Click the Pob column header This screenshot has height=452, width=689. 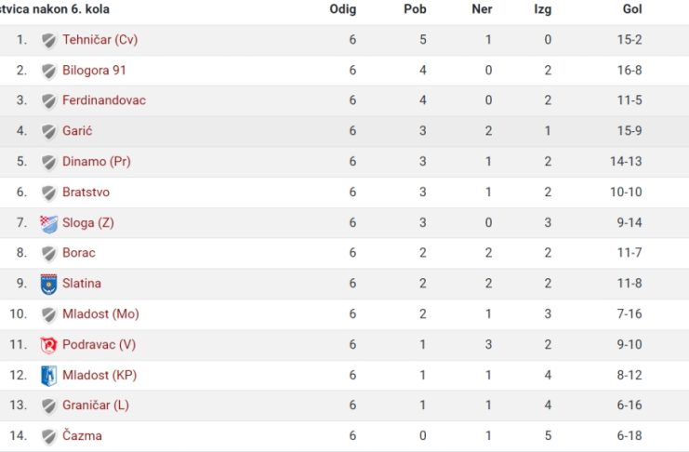point(416,9)
